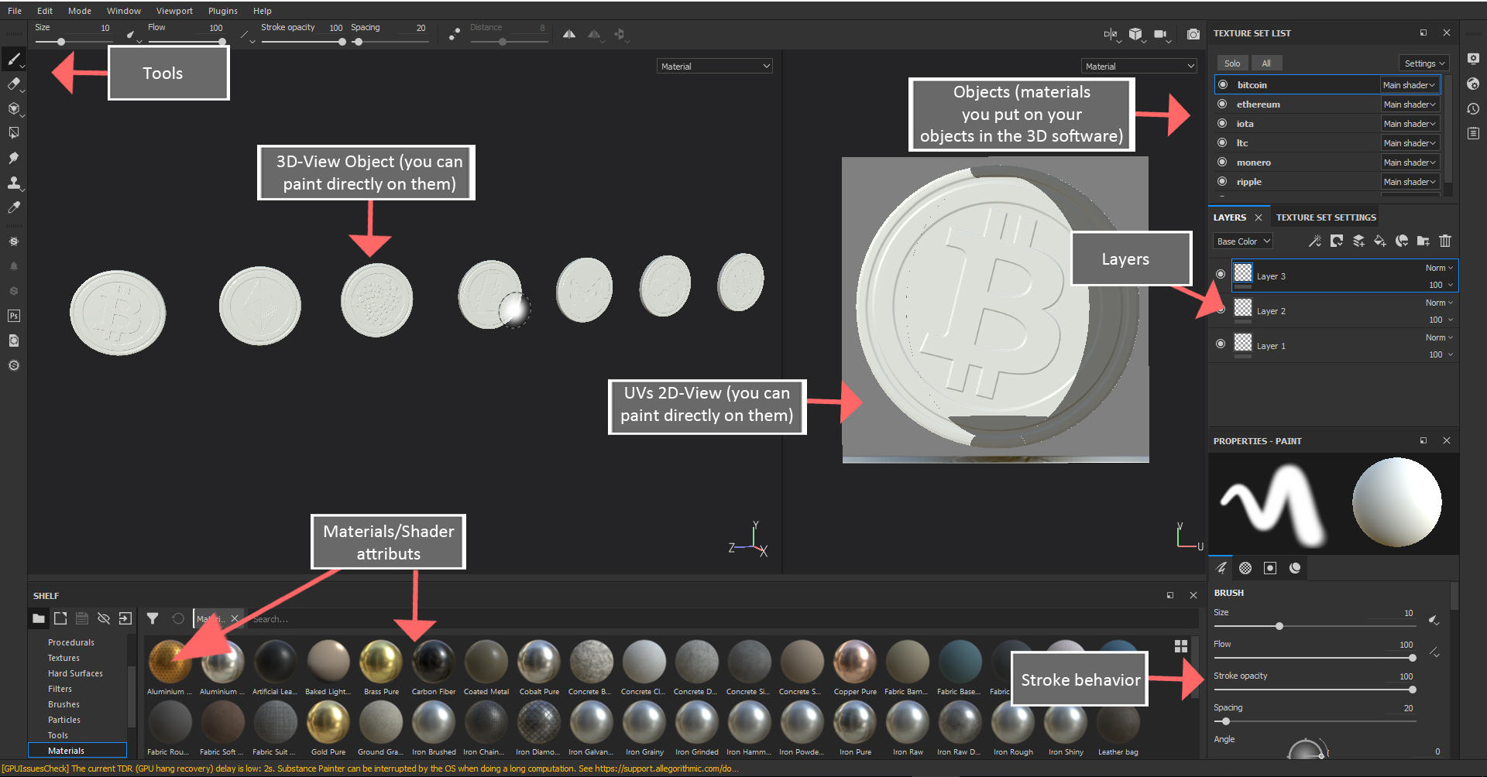The height and width of the screenshot is (777, 1487).
Task: Click the Ps Photoshop export icon
Action: click(14, 316)
